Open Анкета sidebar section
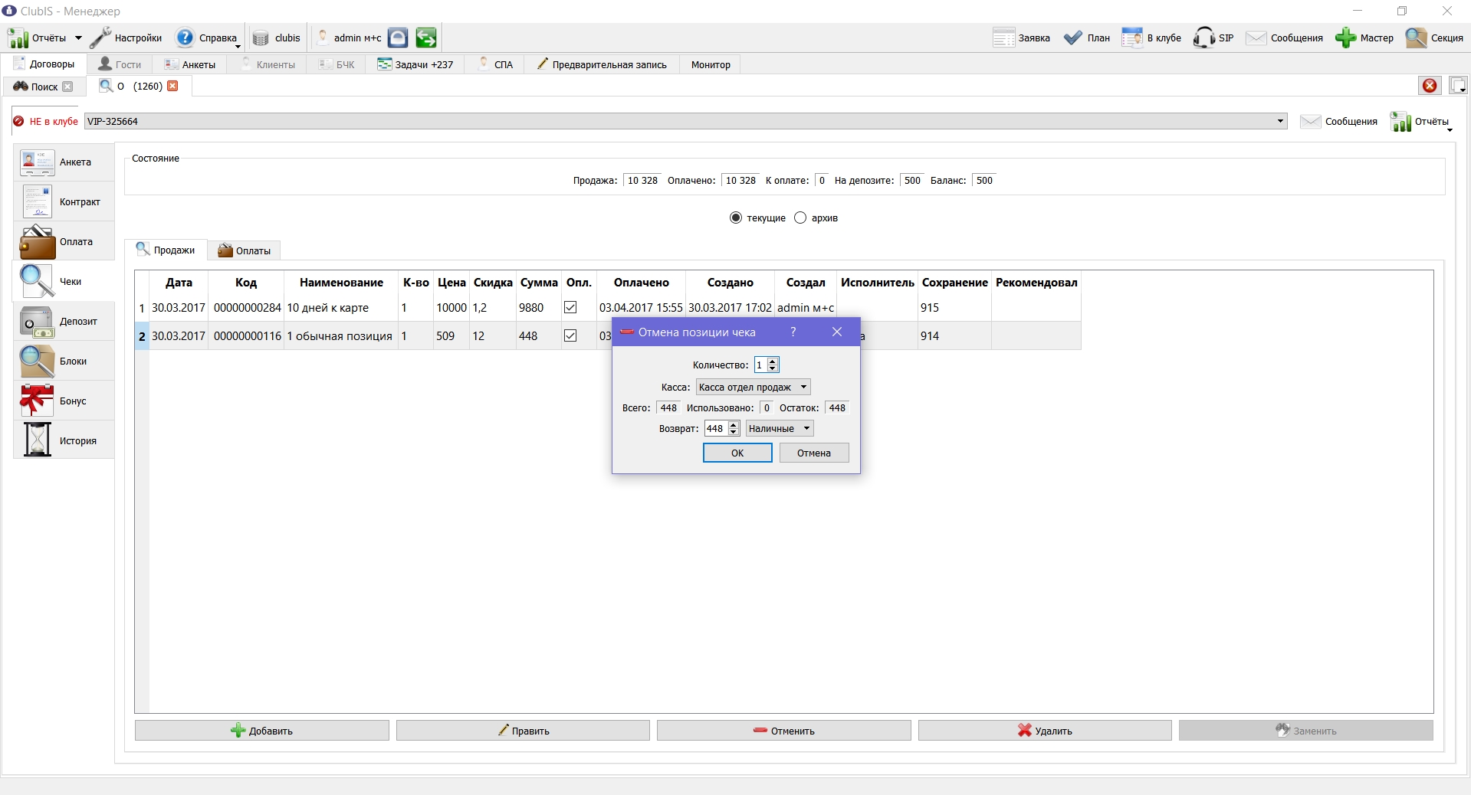The image size is (1471, 795). point(64,162)
